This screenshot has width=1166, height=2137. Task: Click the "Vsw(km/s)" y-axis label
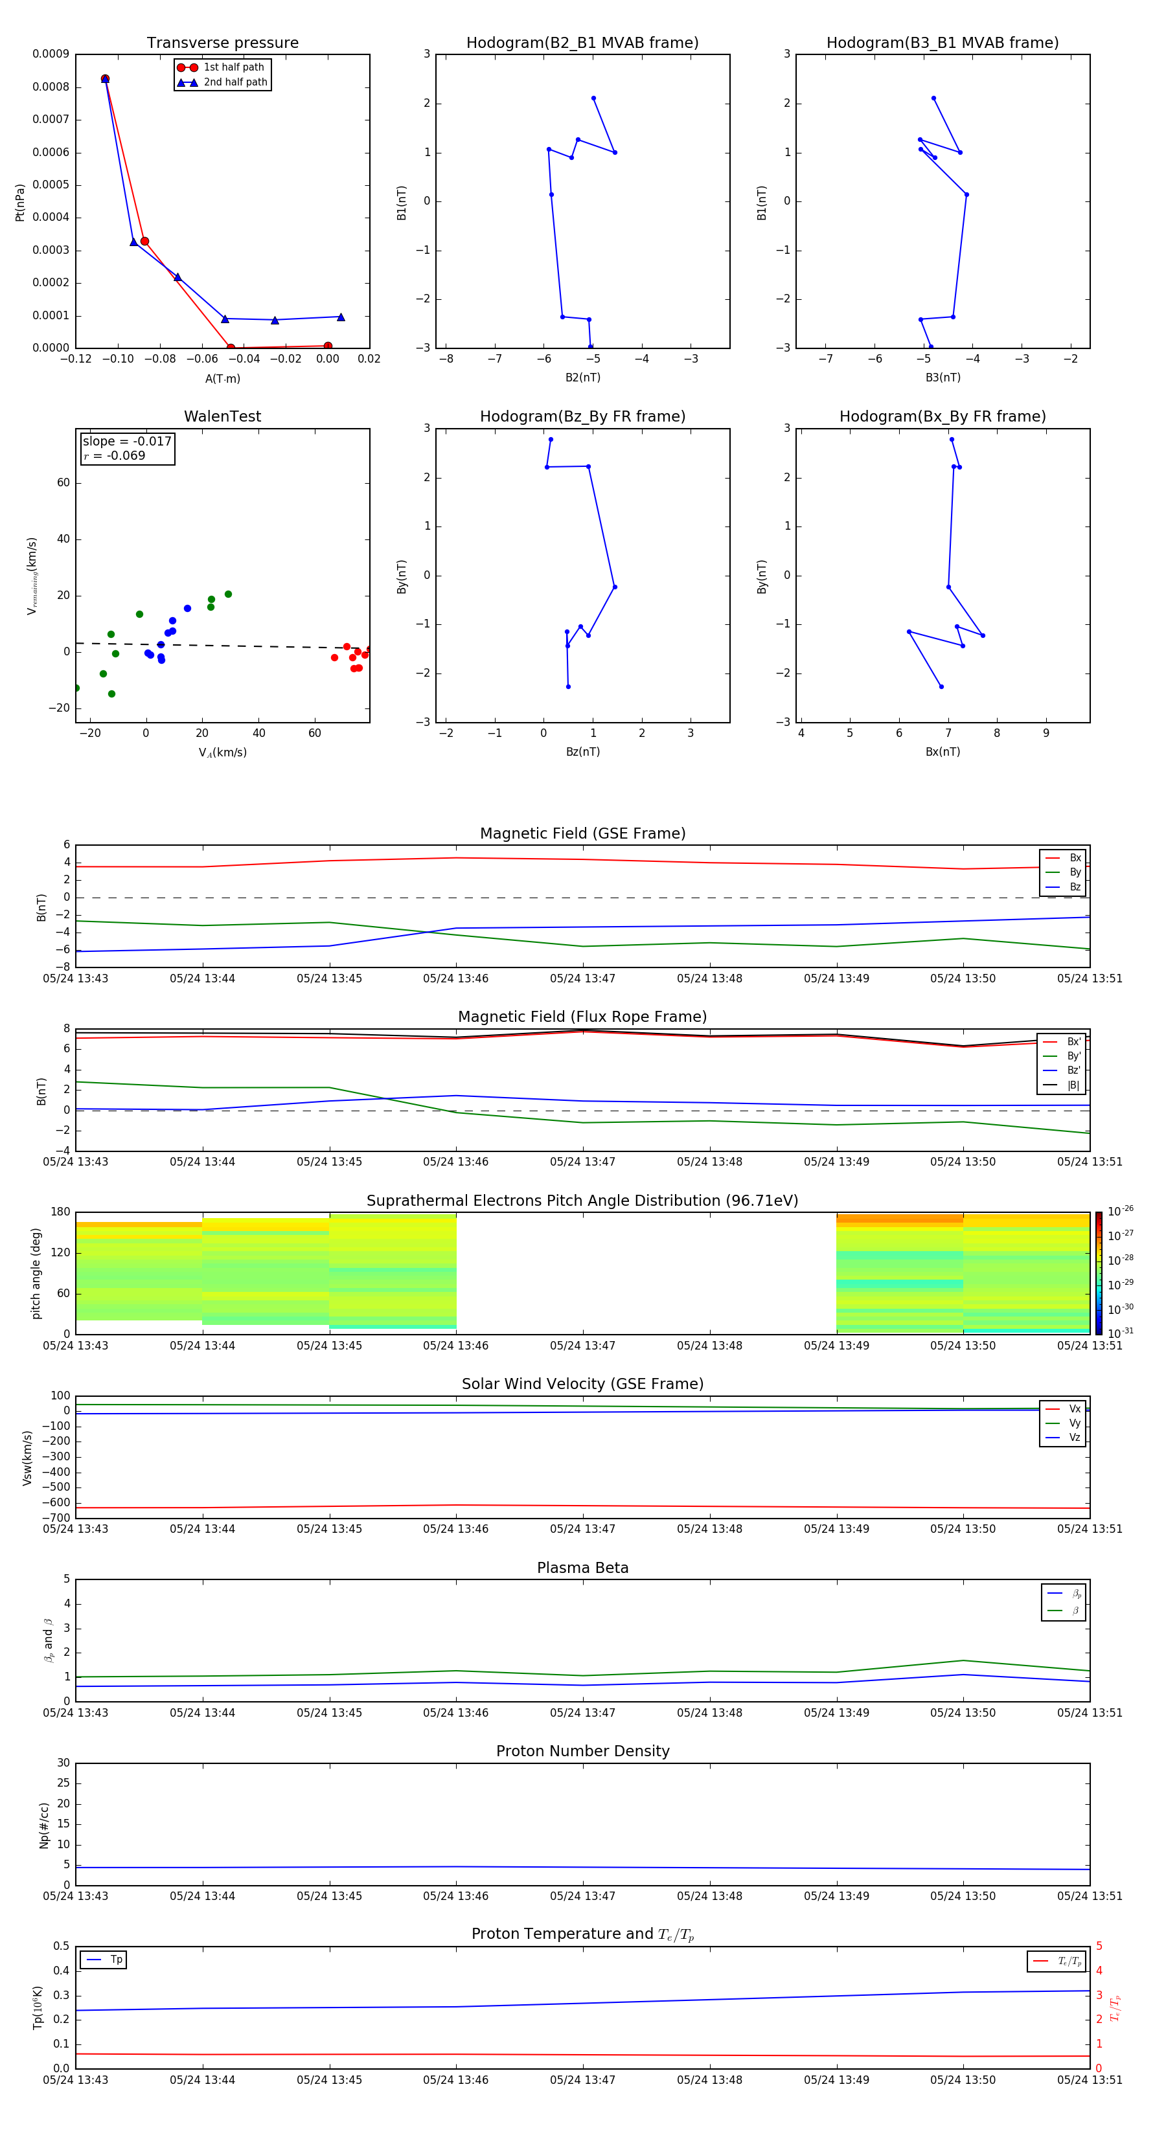pos(27,1458)
